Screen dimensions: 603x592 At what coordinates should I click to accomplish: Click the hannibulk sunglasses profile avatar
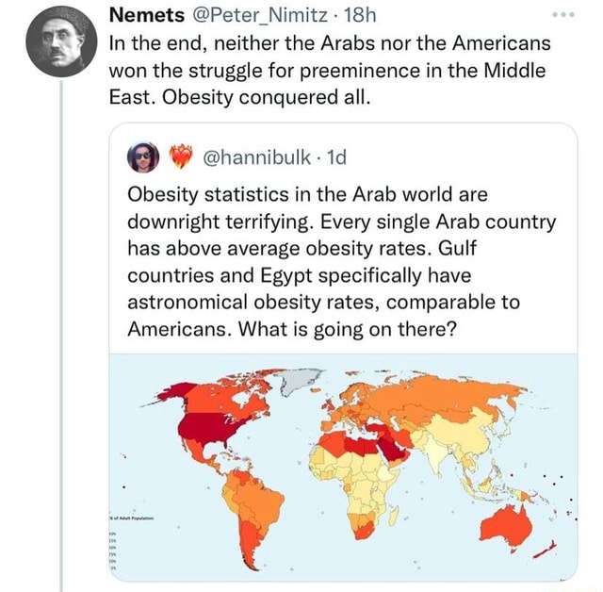[143, 156]
